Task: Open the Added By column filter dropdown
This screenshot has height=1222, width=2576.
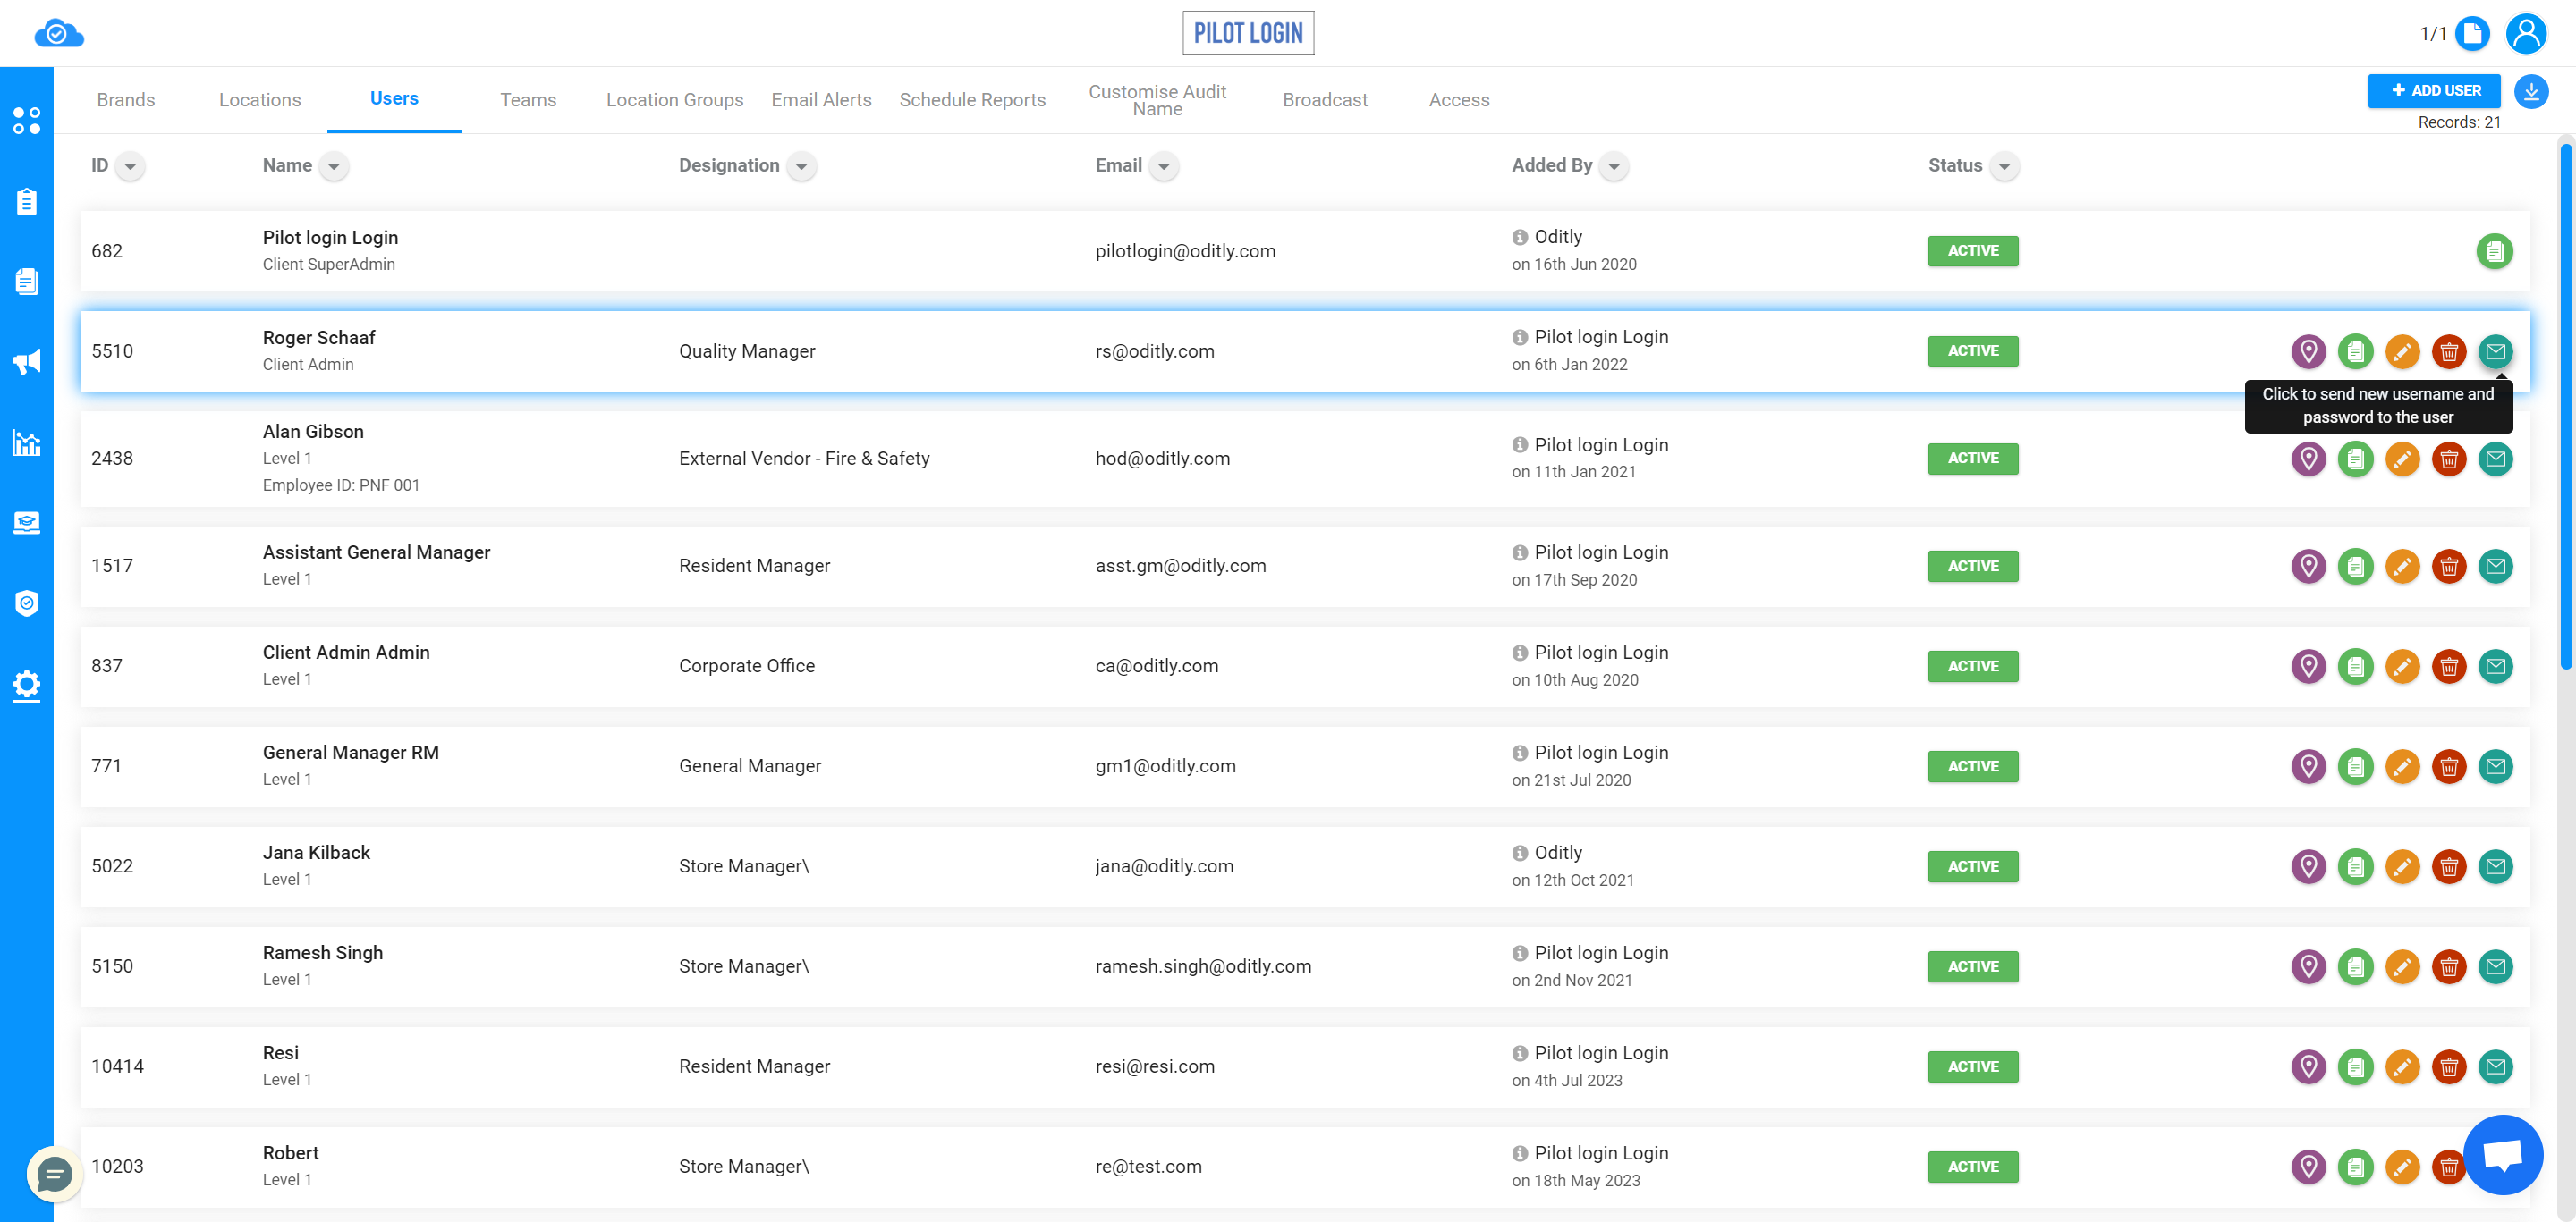Action: point(1614,166)
